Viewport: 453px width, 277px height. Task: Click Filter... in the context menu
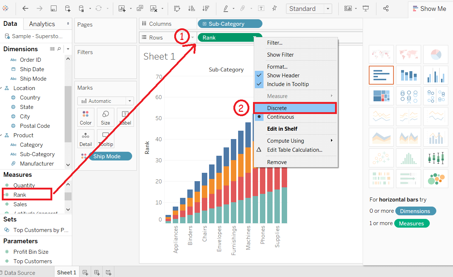(x=296, y=43)
